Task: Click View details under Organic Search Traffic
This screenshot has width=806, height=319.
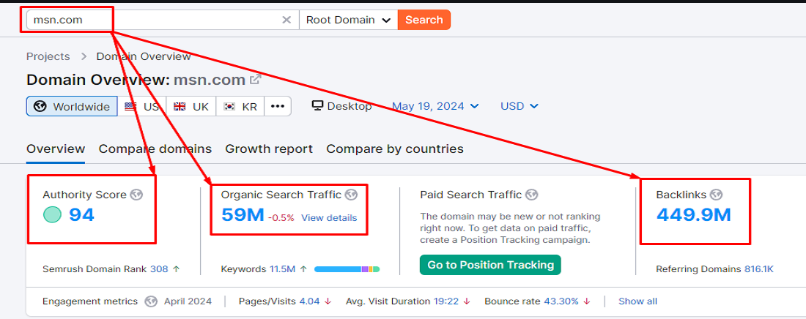Action: tap(329, 218)
